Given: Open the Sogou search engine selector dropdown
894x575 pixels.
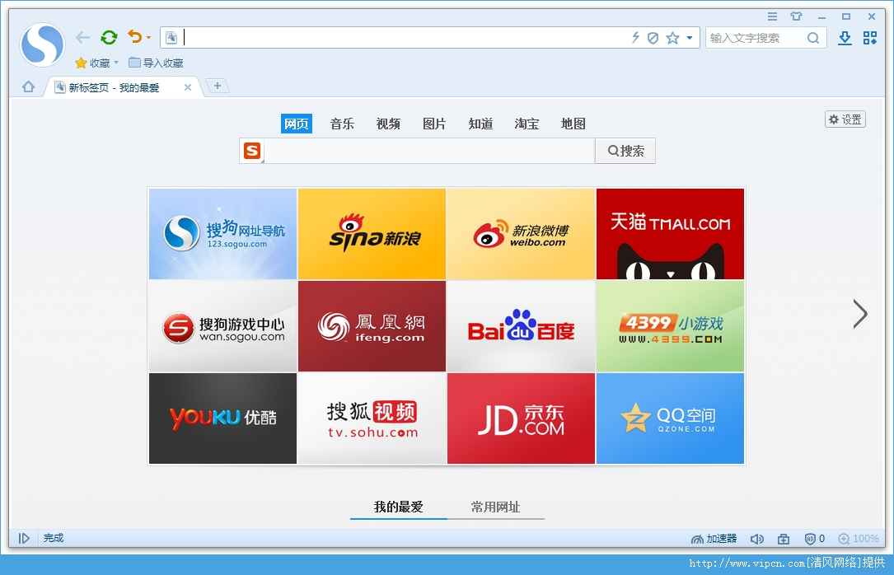Looking at the screenshot, I should pyautogui.click(x=253, y=152).
